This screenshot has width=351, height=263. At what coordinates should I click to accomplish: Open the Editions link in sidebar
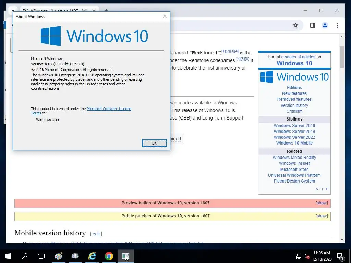point(294,88)
